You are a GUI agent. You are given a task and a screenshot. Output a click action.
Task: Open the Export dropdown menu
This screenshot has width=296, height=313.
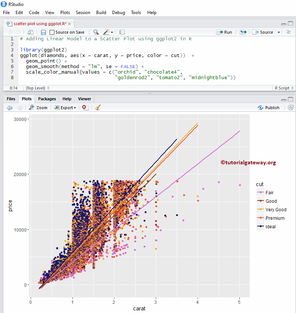pyautogui.click(x=65, y=107)
